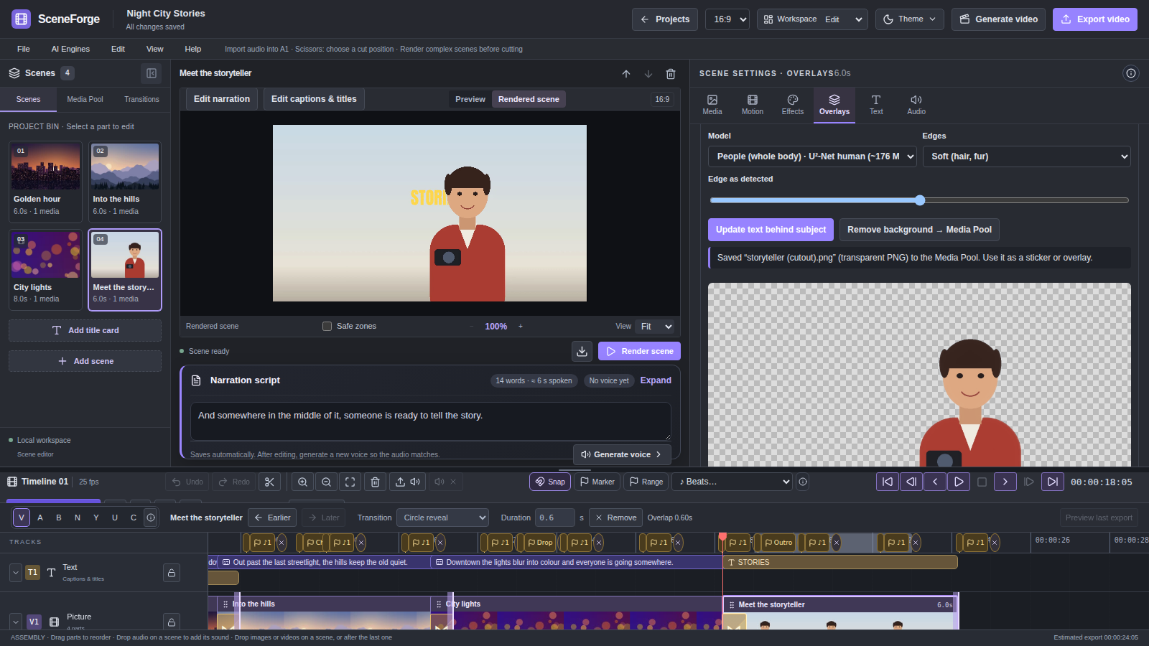Open AI Engines menu
The width and height of the screenshot is (1149, 646).
coord(70,49)
